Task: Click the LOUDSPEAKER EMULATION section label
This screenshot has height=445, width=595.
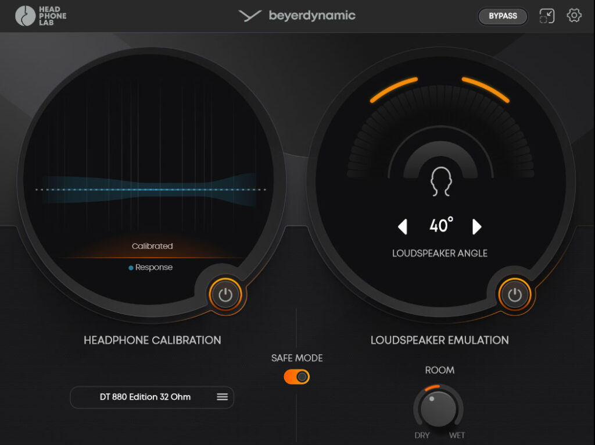Action: coord(440,340)
